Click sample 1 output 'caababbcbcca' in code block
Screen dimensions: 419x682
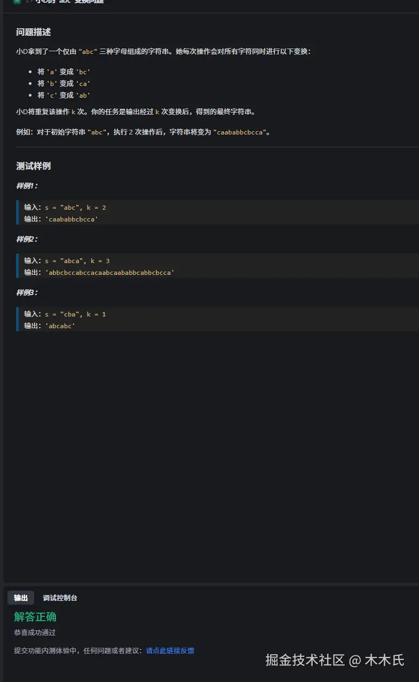click(73, 219)
